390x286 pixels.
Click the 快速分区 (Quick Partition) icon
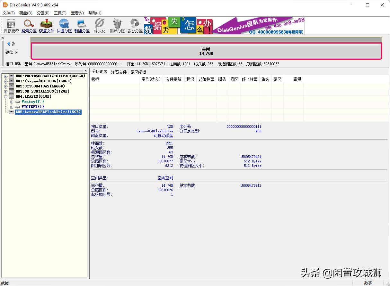(x=64, y=26)
